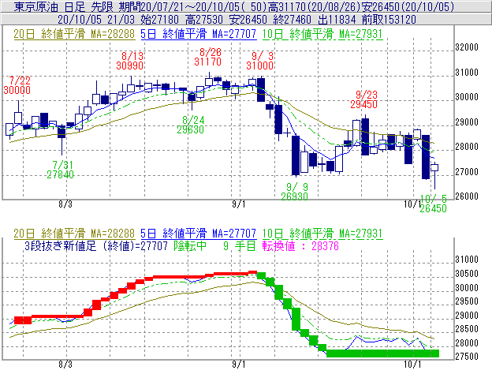Click the 始27180 opening price value
The width and height of the screenshot is (492, 374).
pos(160,20)
